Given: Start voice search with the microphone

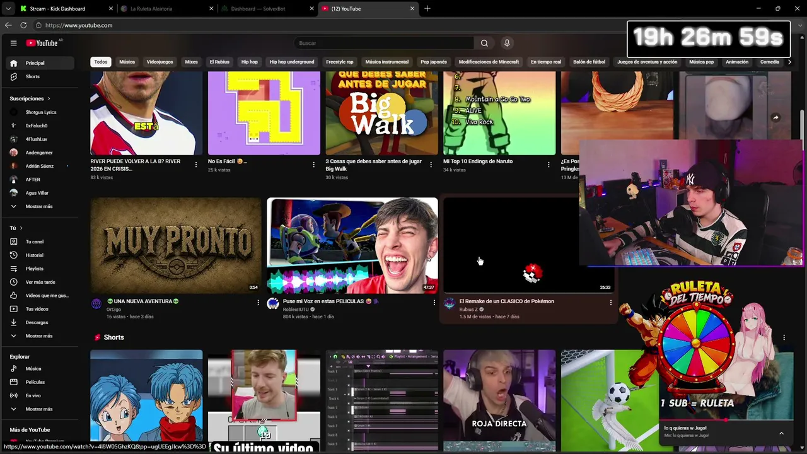Looking at the screenshot, I should (x=507, y=43).
